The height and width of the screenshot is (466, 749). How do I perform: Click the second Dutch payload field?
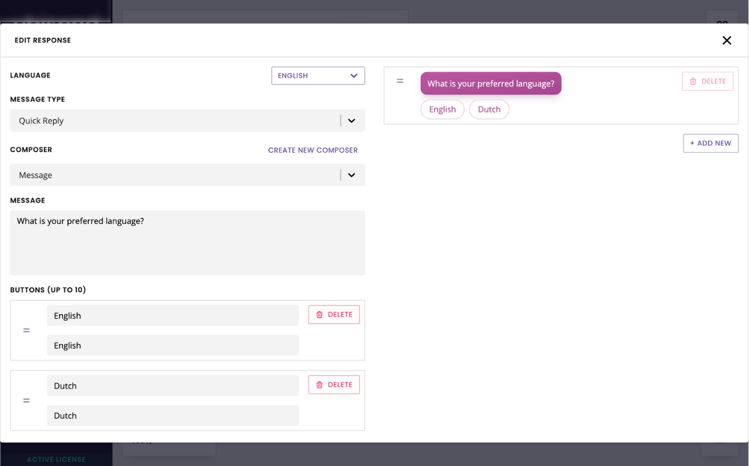[x=173, y=415]
